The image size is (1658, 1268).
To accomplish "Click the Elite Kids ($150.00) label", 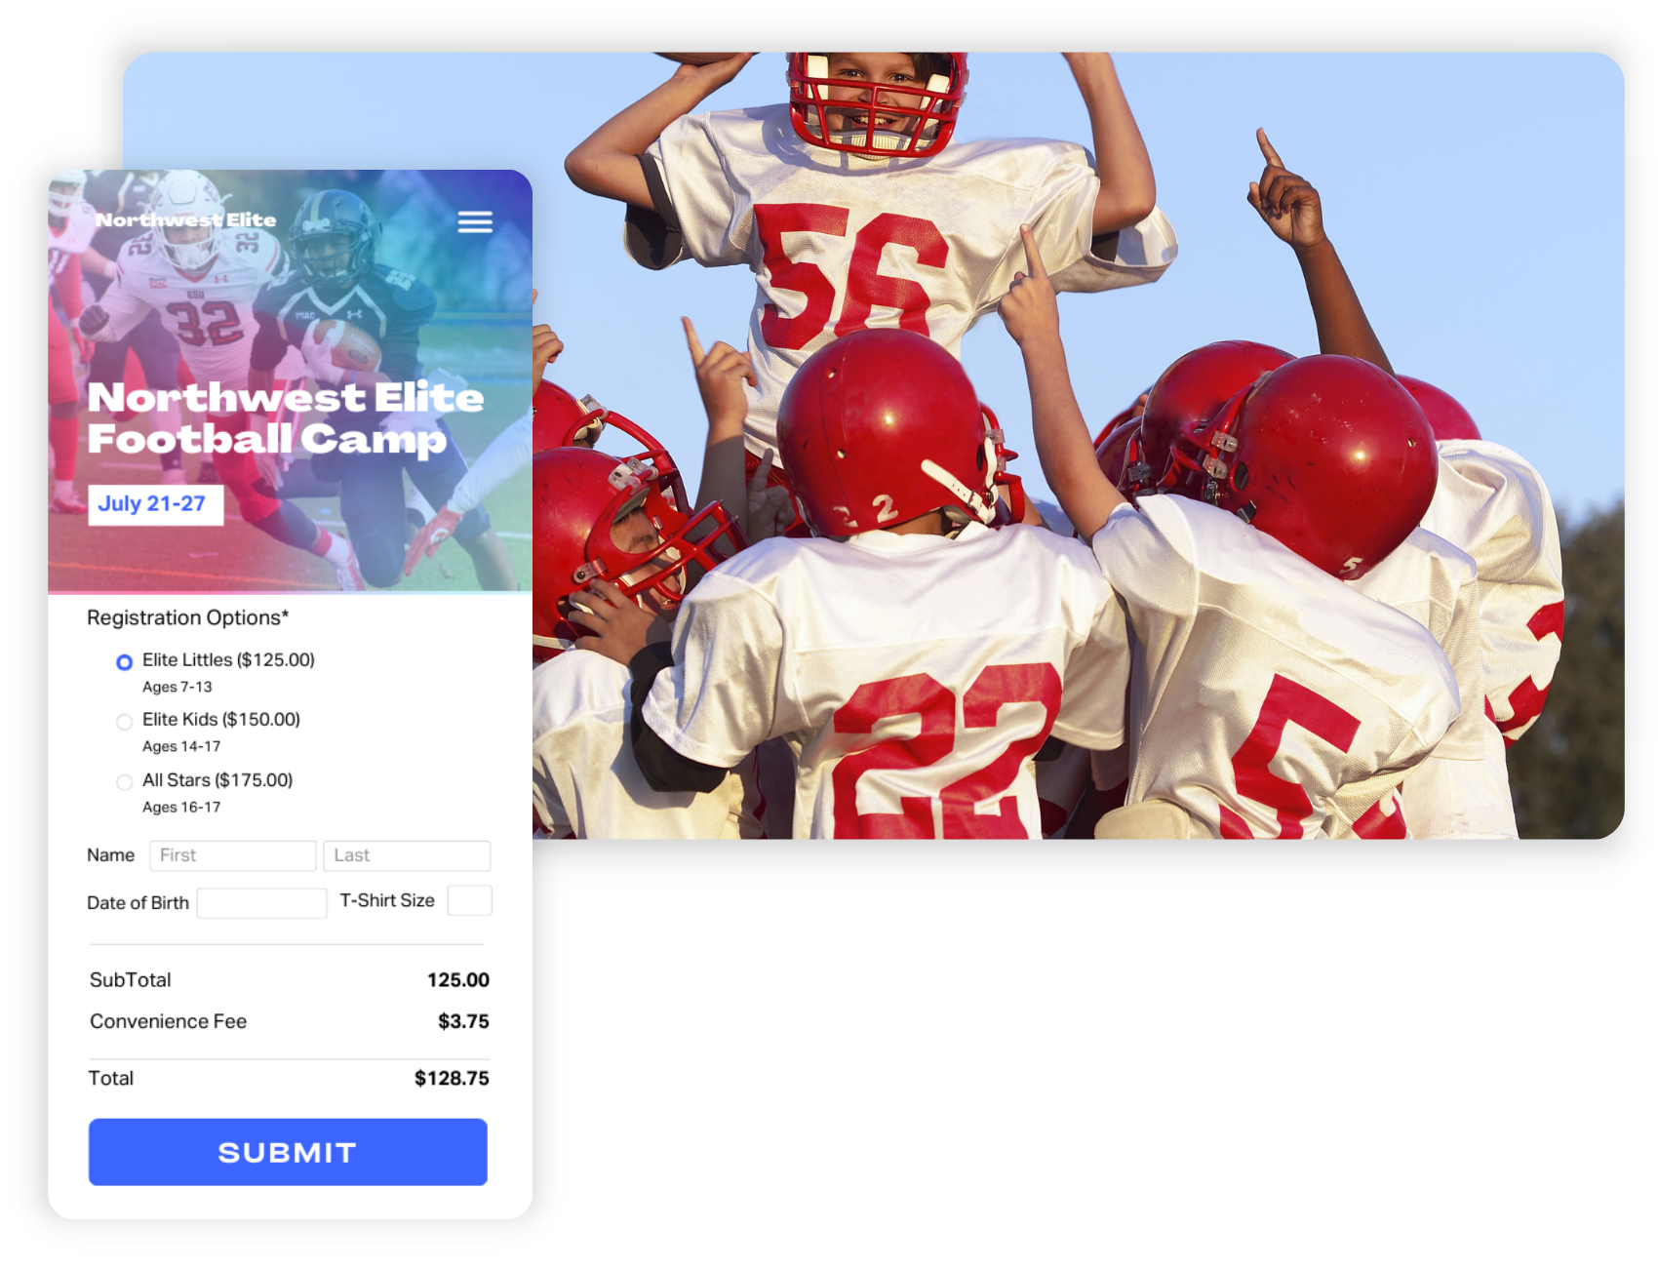I will (221, 720).
